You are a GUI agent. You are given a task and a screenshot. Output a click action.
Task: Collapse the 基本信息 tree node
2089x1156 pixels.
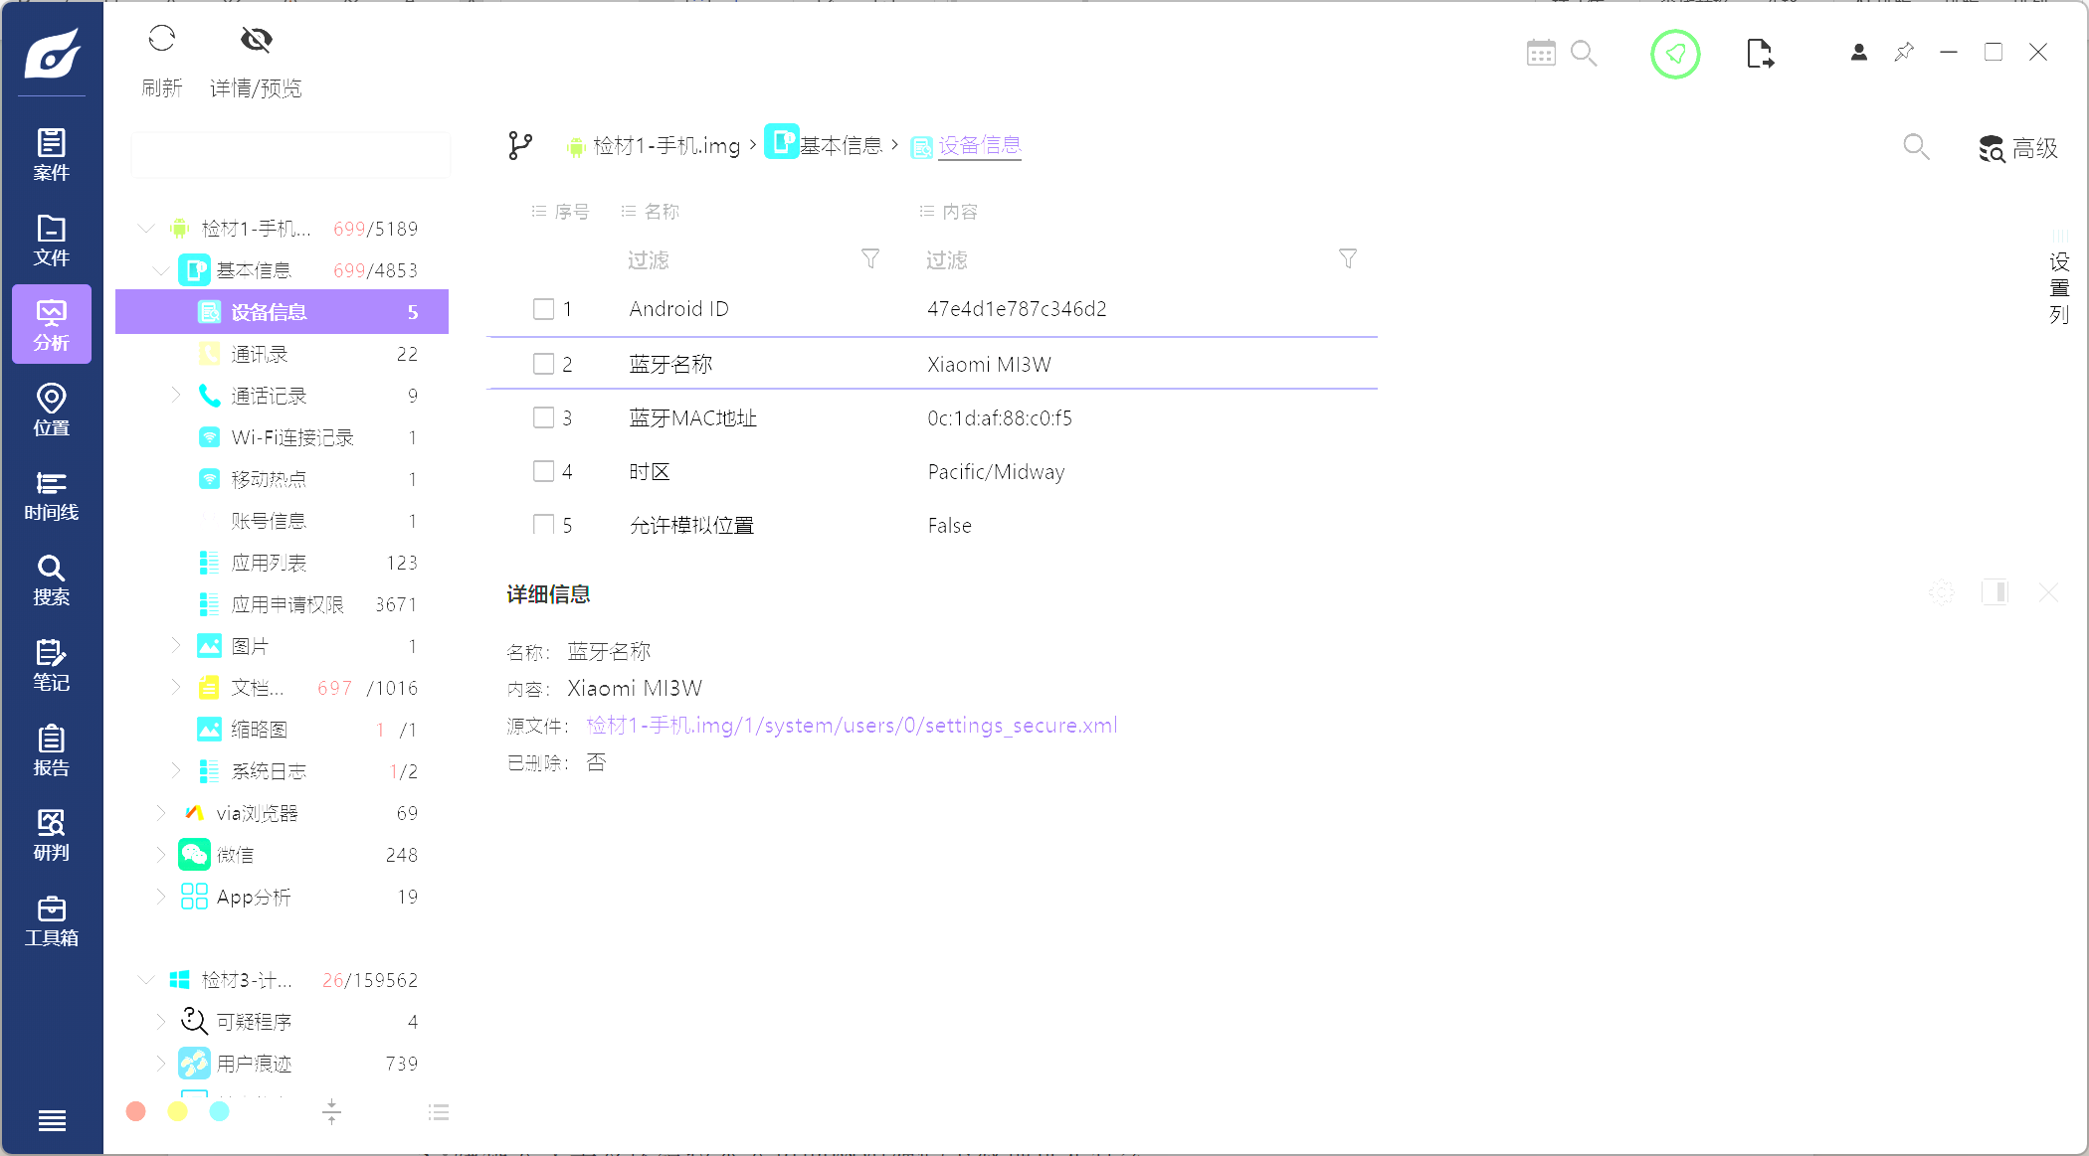pyautogui.click(x=160, y=270)
